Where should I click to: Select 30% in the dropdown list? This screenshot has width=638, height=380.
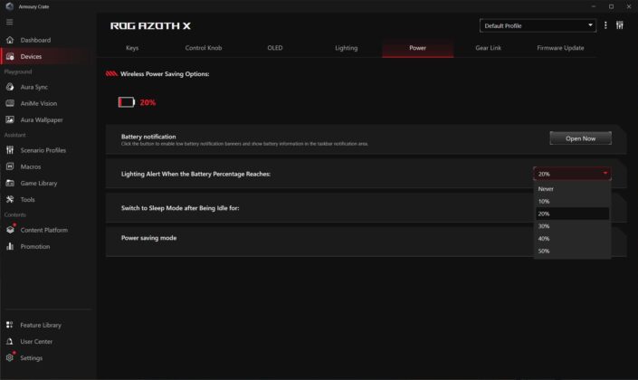point(572,226)
